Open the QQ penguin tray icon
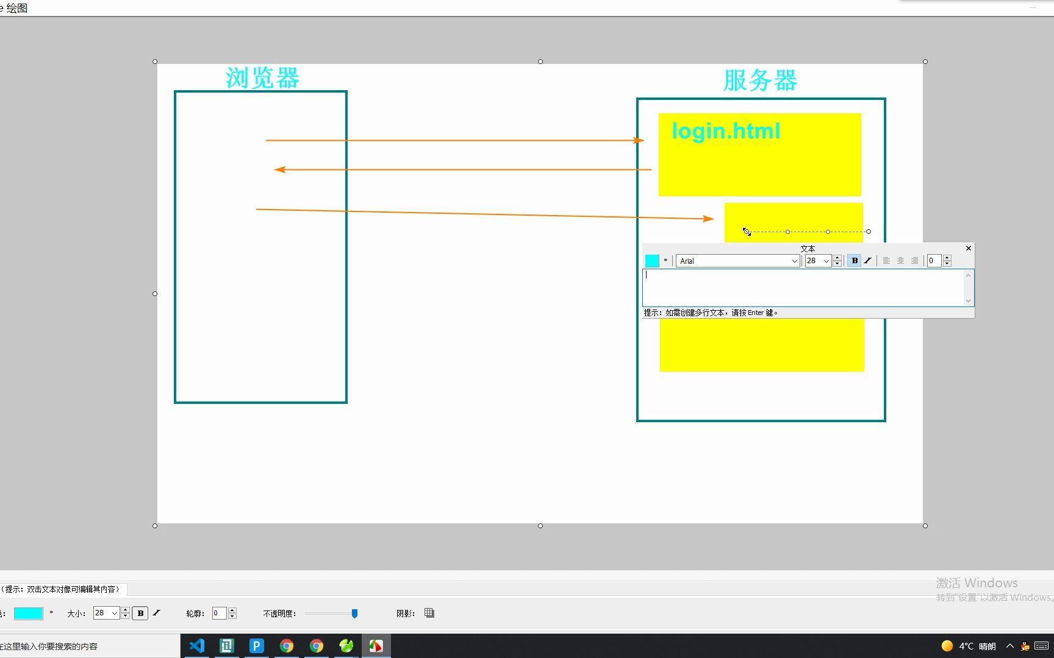The width and height of the screenshot is (1054, 658). point(1025,646)
